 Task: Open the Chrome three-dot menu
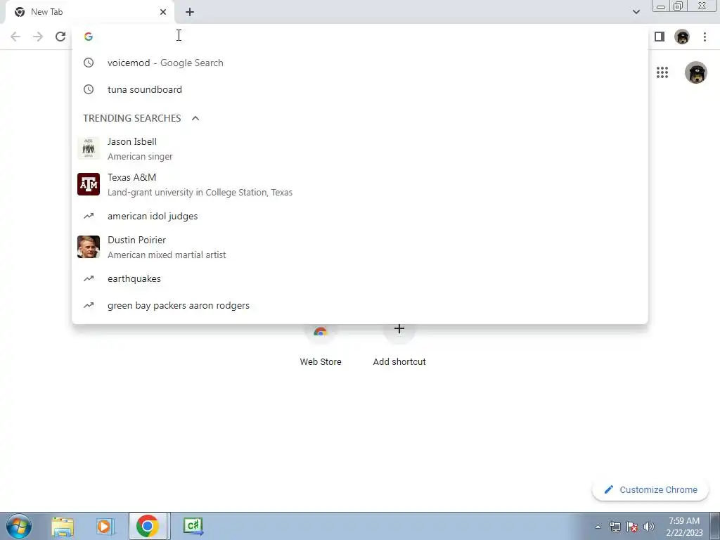(x=705, y=37)
